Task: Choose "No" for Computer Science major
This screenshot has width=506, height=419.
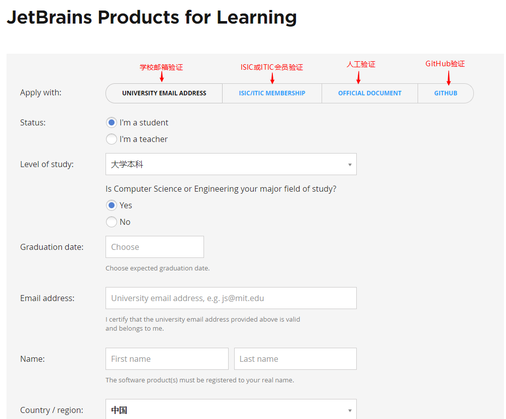Action: [112, 222]
